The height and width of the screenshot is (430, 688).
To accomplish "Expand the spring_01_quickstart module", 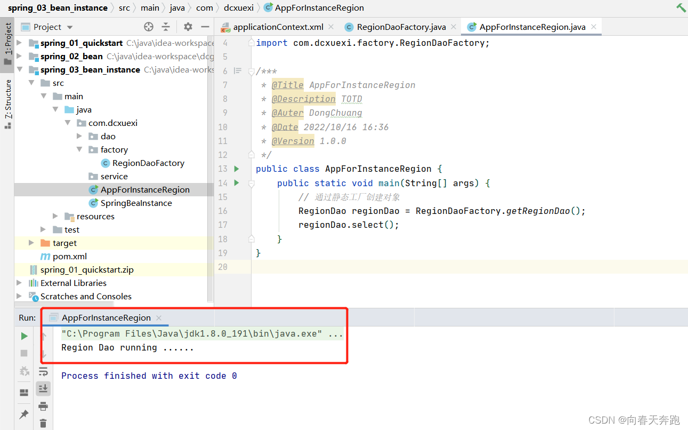I will pos(20,43).
